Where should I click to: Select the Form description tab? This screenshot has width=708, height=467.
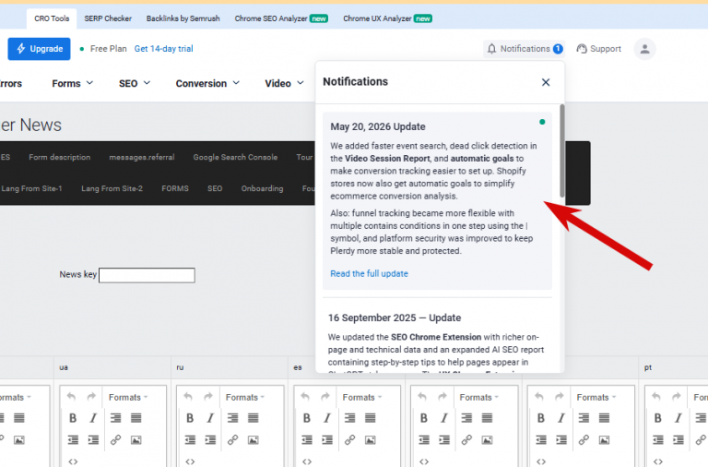tap(60, 157)
